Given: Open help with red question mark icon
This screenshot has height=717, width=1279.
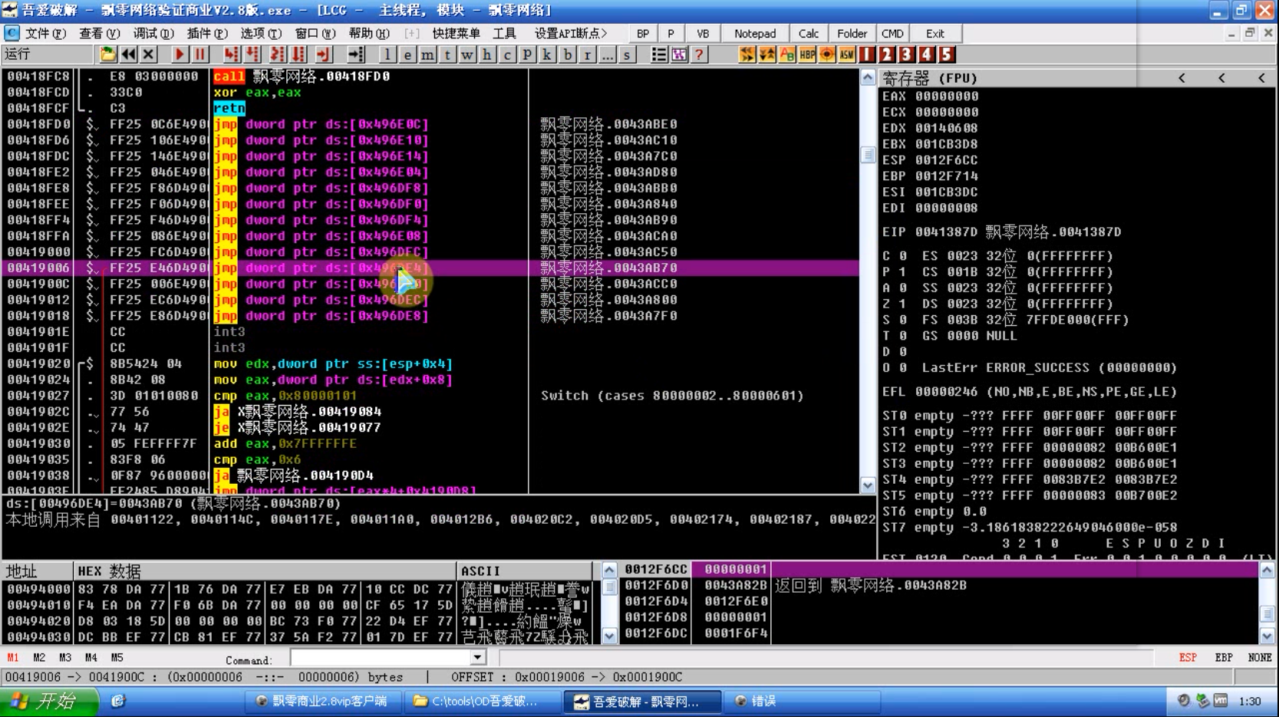Looking at the screenshot, I should (x=699, y=54).
